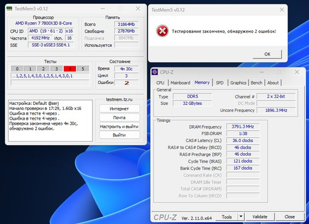The image size is (309, 224).
Task: Click the tRAS value 121 clocks
Action: (x=243, y=161)
